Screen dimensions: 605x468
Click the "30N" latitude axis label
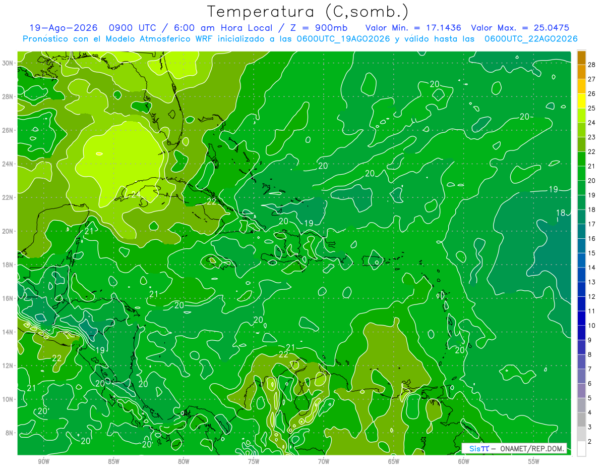pyautogui.click(x=9, y=63)
